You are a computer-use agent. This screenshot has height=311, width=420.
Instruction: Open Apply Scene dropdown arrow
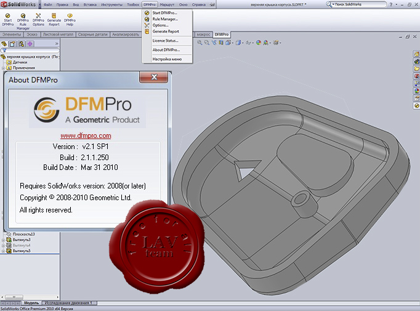point(270,43)
